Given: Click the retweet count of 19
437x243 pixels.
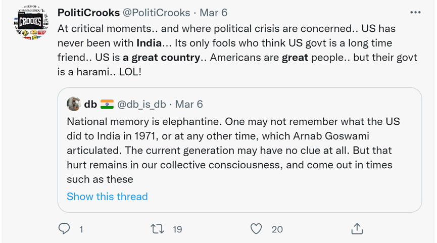Looking at the screenshot, I should point(177,229).
